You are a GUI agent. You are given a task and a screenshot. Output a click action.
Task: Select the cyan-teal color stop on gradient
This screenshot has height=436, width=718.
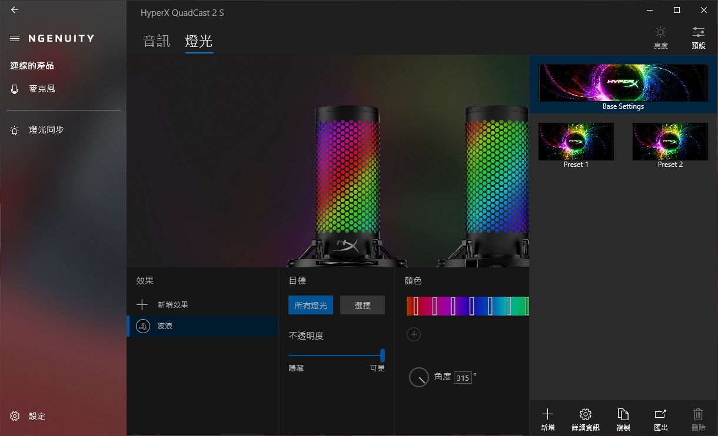[508, 306]
